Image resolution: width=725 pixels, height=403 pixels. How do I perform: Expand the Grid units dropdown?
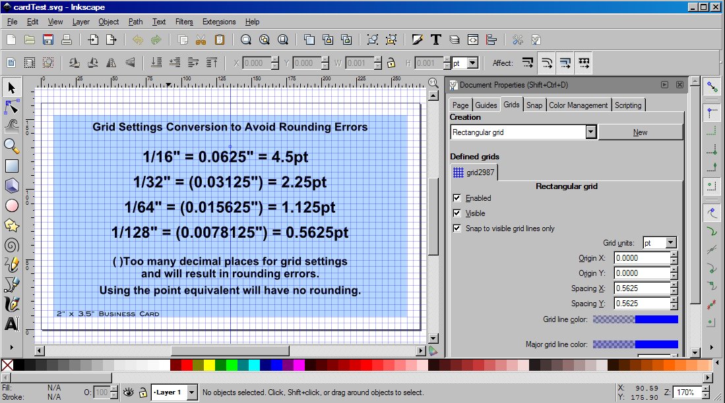pyautogui.click(x=671, y=243)
